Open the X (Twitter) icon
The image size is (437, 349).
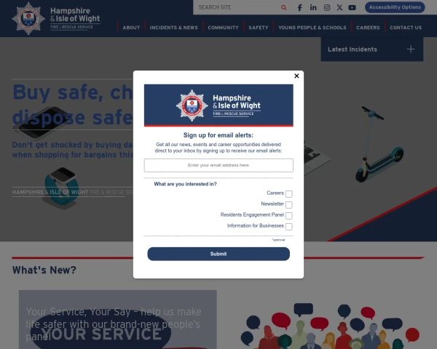click(x=339, y=7)
